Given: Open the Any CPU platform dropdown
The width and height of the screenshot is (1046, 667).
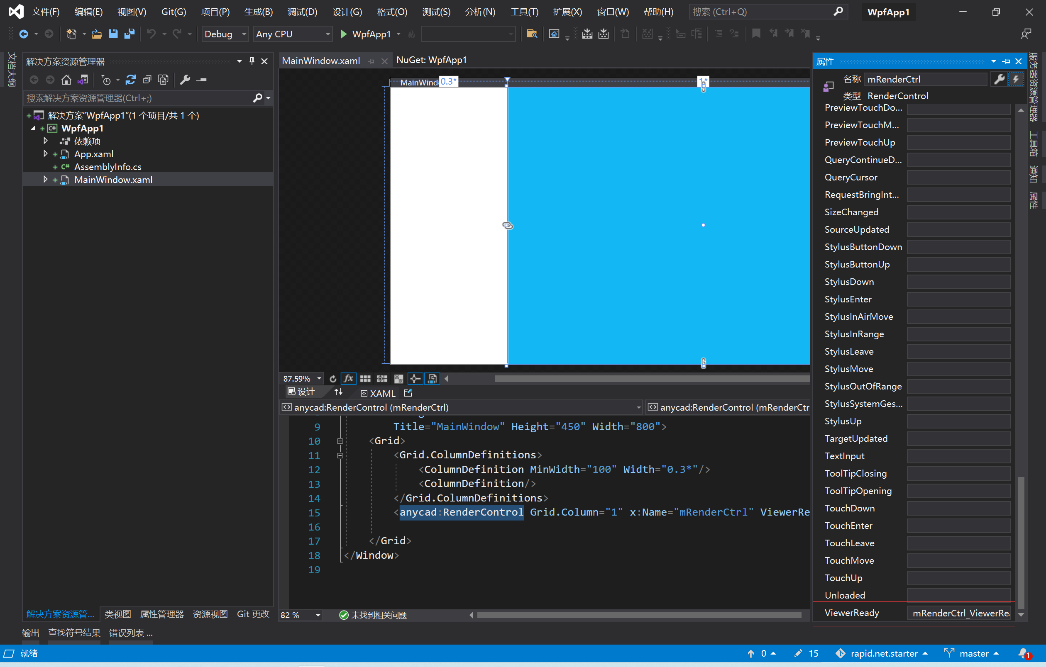Looking at the screenshot, I should (x=327, y=34).
